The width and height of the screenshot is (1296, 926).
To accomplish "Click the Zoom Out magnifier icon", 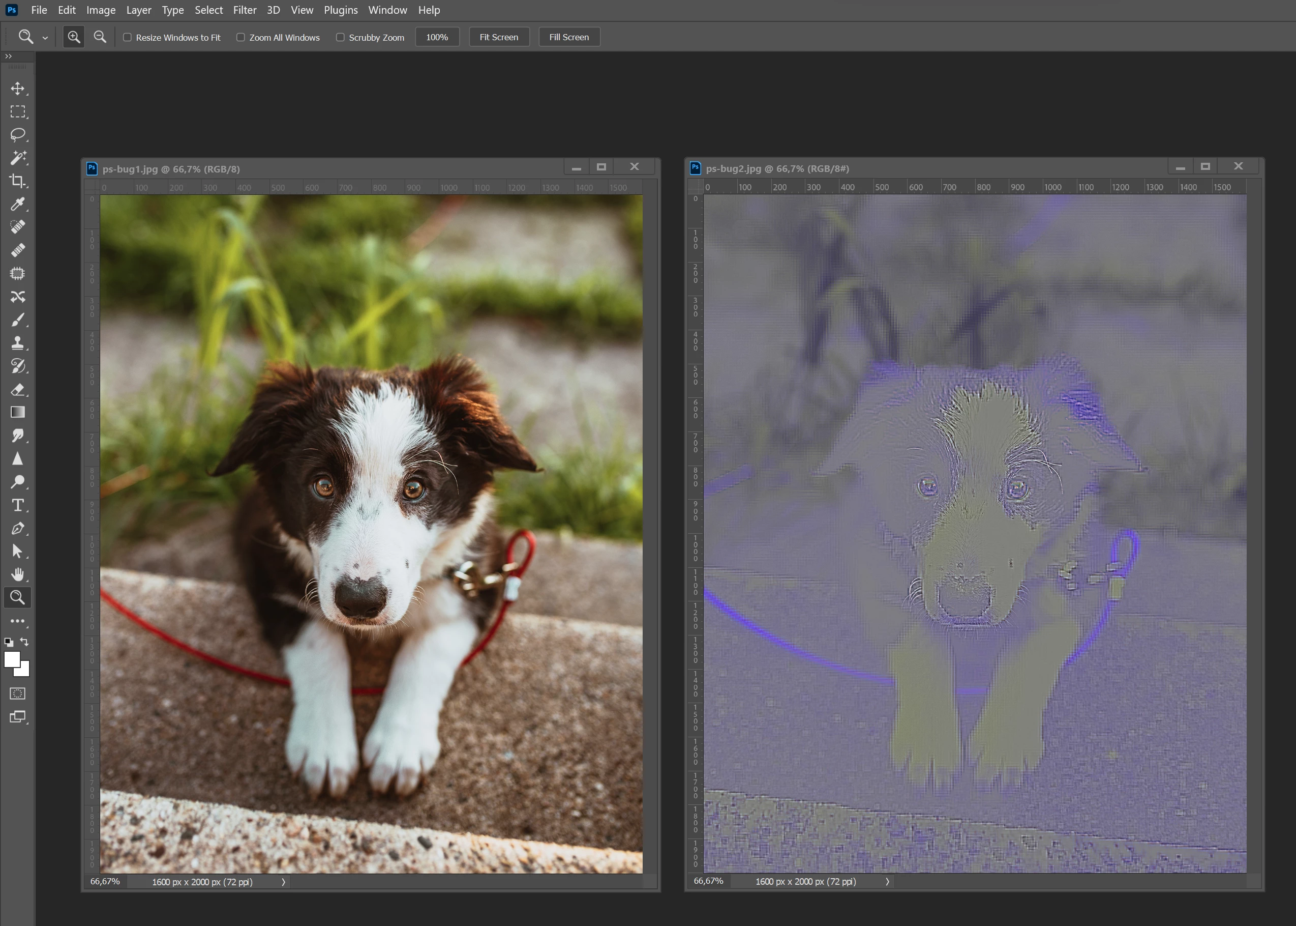I will click(x=100, y=37).
